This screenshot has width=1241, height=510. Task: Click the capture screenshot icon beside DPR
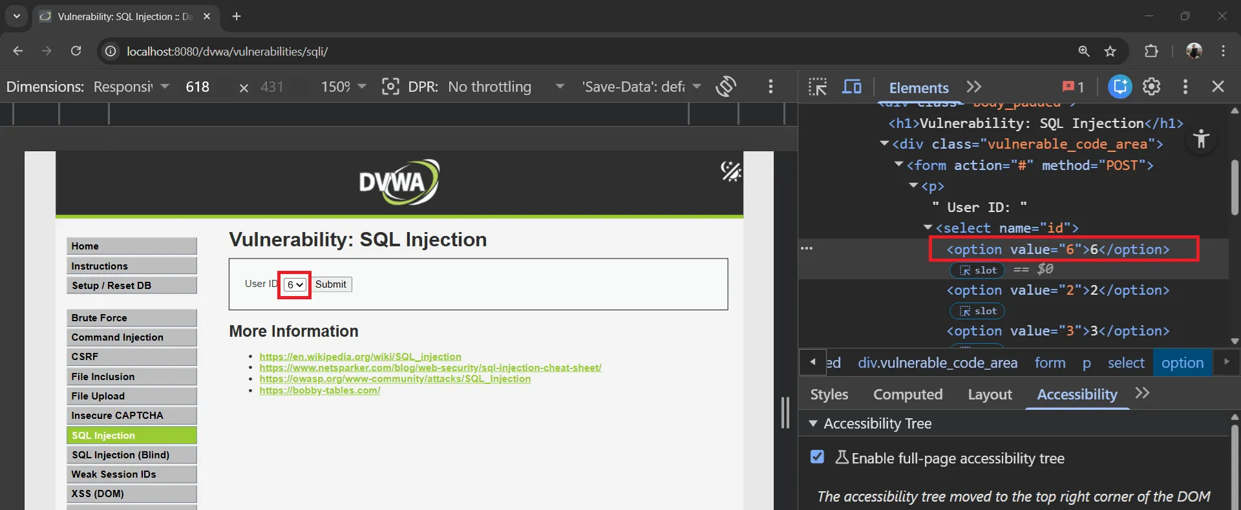[390, 86]
